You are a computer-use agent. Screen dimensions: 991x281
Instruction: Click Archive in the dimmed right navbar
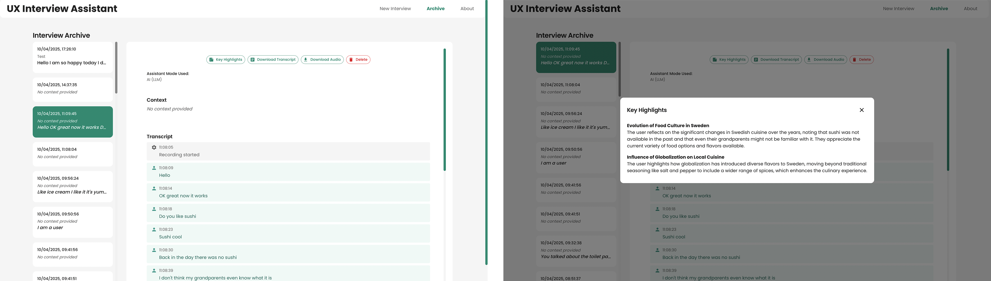pos(939,8)
